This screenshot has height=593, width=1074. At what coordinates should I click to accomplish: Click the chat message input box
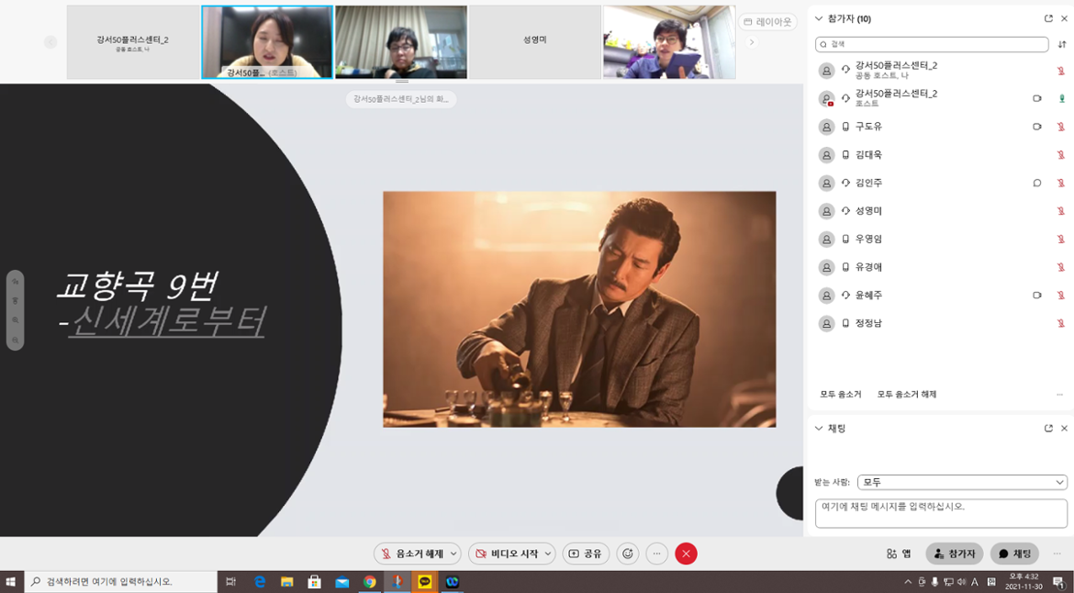[x=941, y=513]
